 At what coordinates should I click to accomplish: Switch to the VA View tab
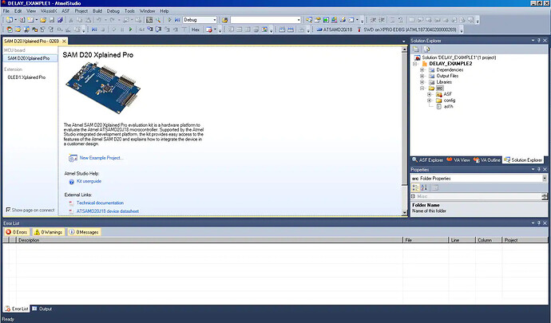458,160
